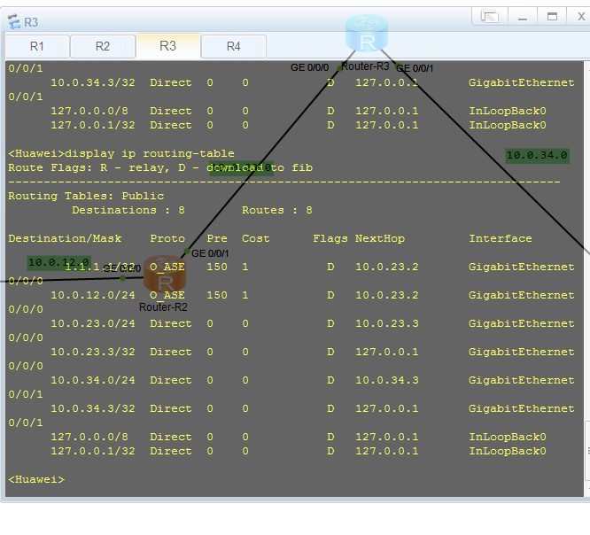Image resolution: width=590 pixels, height=535 pixels.
Task: Click the NextHop column header
Action: pyautogui.click(x=380, y=238)
